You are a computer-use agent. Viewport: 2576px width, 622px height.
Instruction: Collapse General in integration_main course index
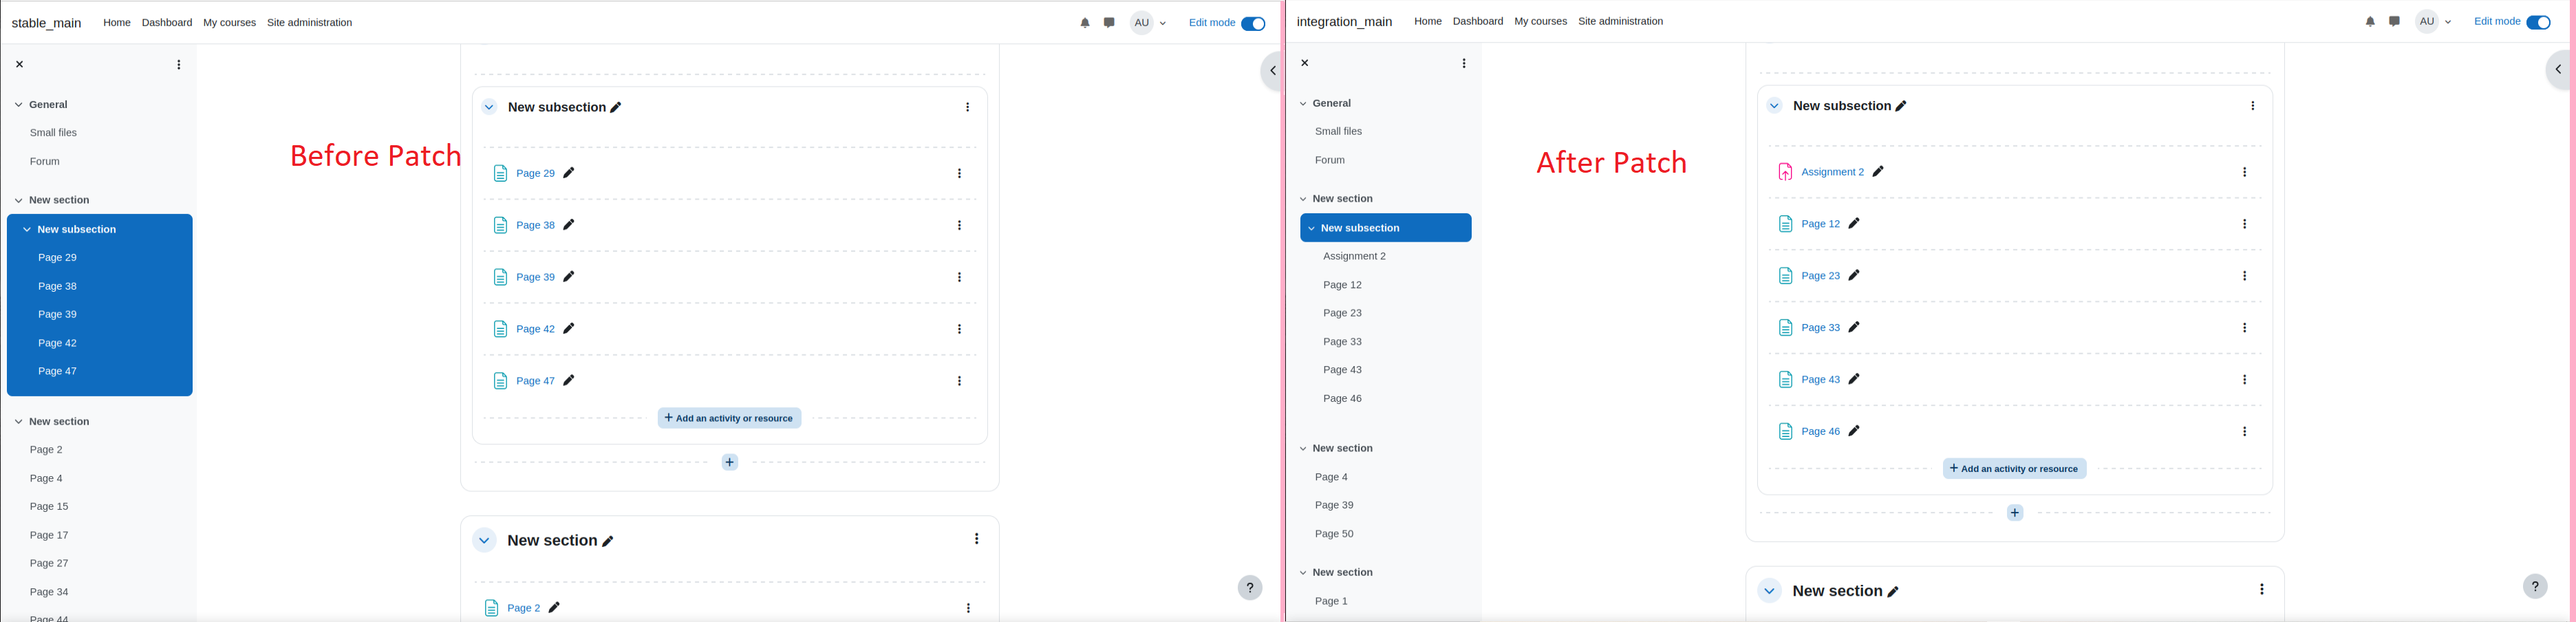coord(1303,104)
